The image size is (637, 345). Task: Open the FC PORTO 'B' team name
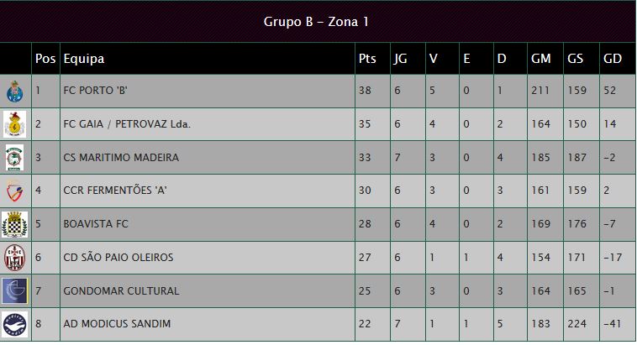96,91
